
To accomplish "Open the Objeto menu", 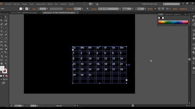I will coord(24,4).
